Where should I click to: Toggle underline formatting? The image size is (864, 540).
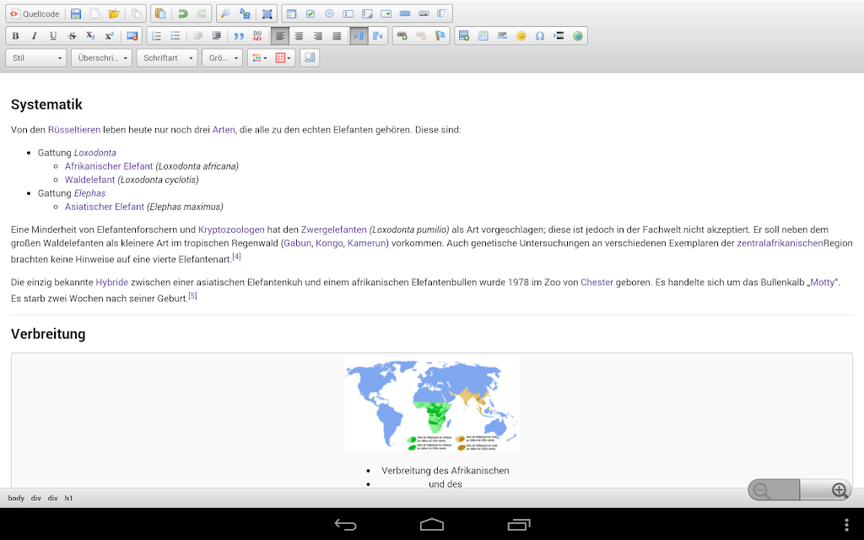click(x=53, y=35)
